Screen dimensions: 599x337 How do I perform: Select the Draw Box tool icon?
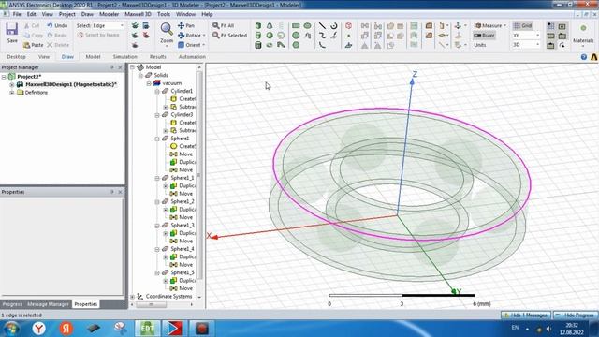pos(258,25)
